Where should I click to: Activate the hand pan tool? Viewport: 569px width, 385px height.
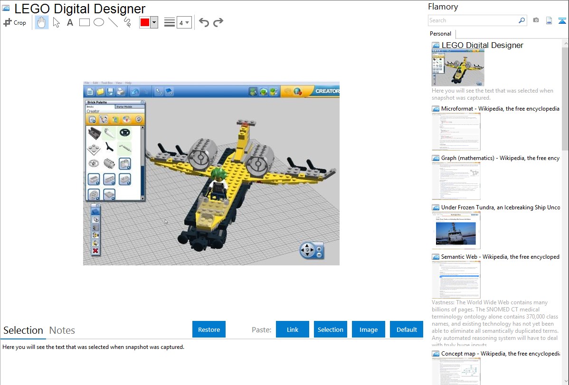point(42,22)
